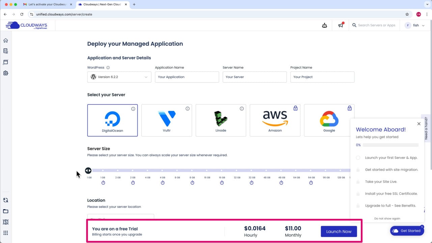This screenshot has width=432, height=243.
Task: Click the Do not show again link
Action: (x=387, y=218)
